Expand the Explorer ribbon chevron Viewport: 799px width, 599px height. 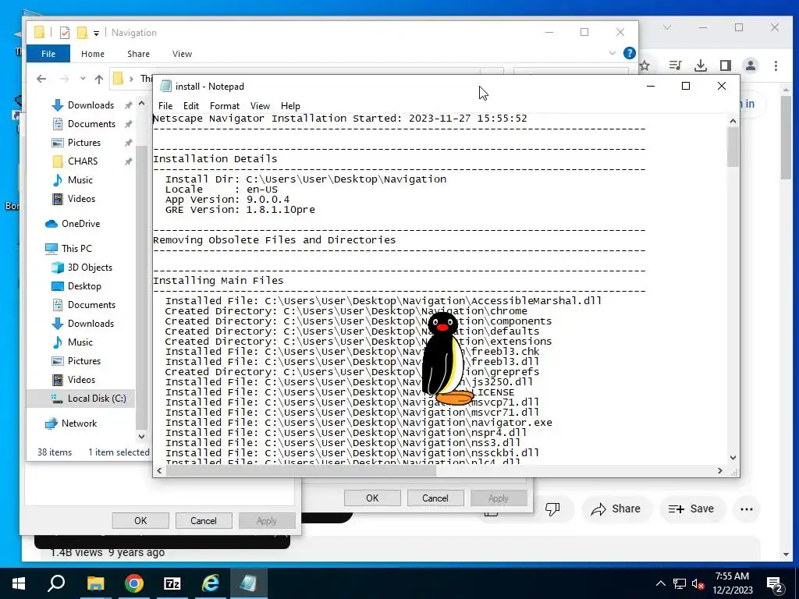[x=613, y=53]
